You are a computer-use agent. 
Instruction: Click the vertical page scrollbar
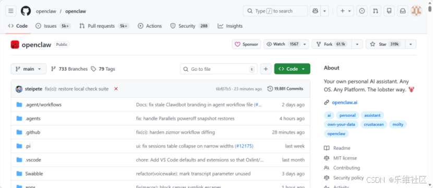click(x=430, y=94)
